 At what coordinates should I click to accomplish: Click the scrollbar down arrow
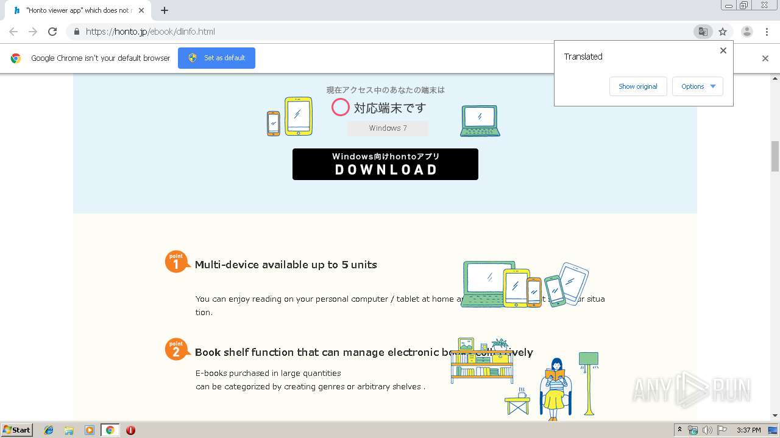[x=775, y=415]
